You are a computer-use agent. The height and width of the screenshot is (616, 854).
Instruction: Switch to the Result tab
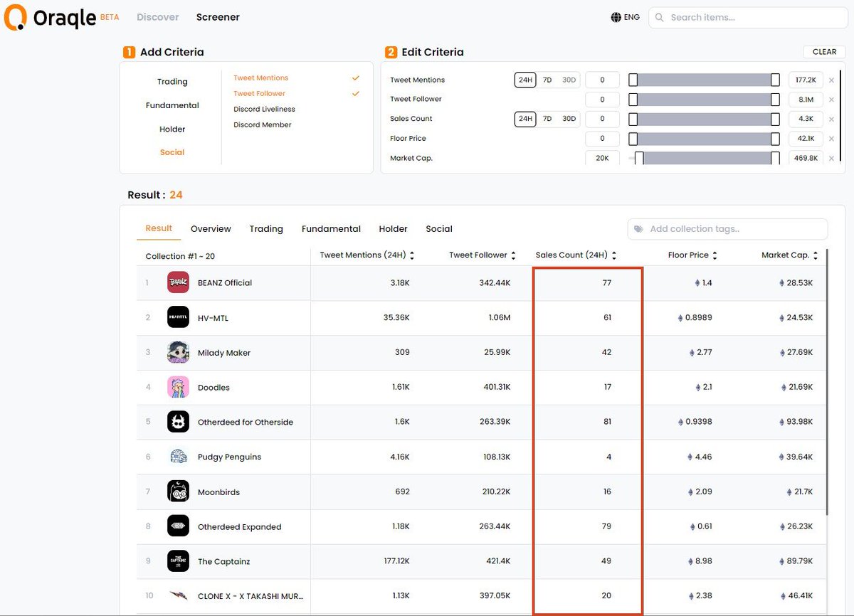[x=159, y=228]
